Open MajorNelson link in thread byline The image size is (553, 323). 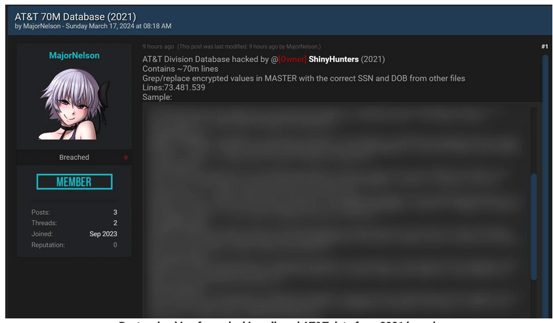[41, 26]
